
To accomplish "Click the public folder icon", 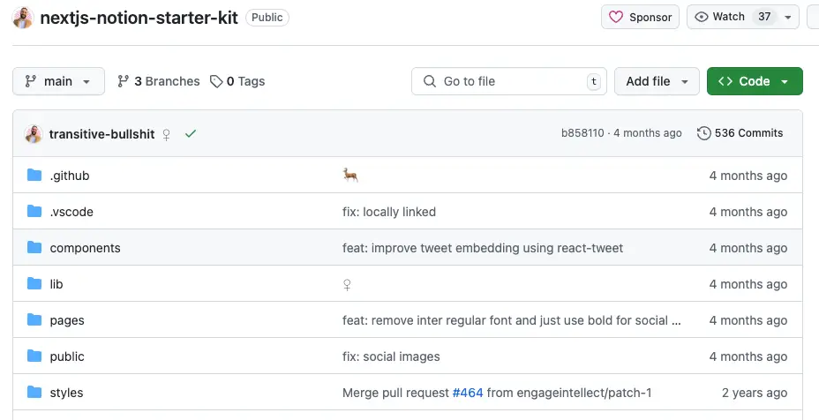I will click(34, 356).
